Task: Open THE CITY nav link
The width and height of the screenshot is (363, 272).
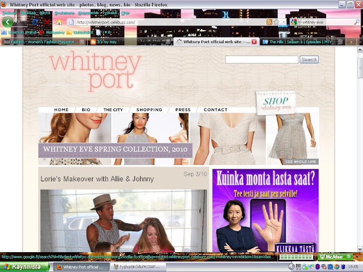Action: click(x=113, y=110)
